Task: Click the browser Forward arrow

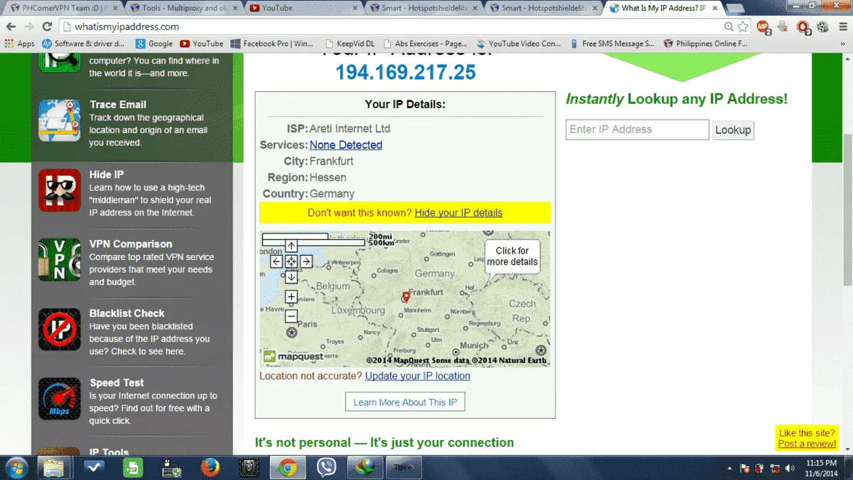Action: coord(28,26)
